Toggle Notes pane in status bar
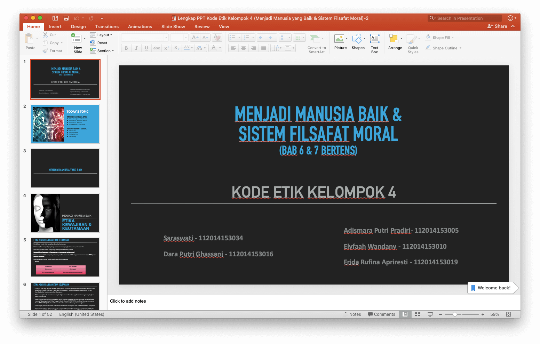This screenshot has width=540, height=344. [352, 314]
